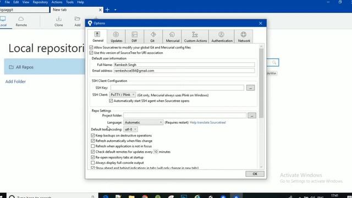This screenshot has width=352, height=198.
Task: Open the Tools menu
Action: pos(70,2)
